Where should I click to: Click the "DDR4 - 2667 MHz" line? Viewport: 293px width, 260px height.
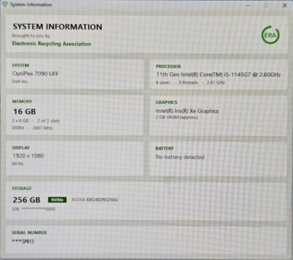[x=33, y=128]
